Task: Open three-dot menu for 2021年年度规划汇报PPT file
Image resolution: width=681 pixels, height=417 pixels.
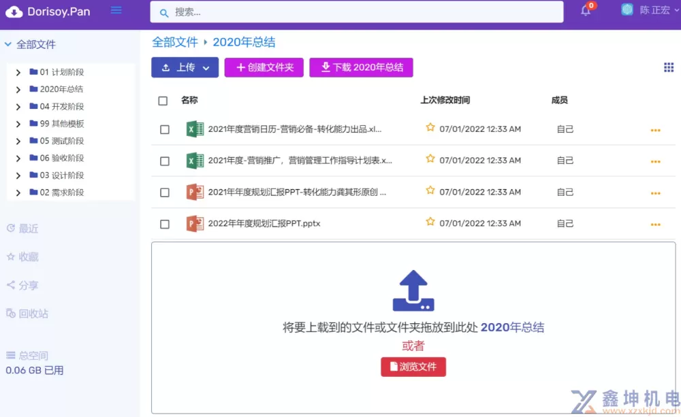Action: [x=655, y=193]
